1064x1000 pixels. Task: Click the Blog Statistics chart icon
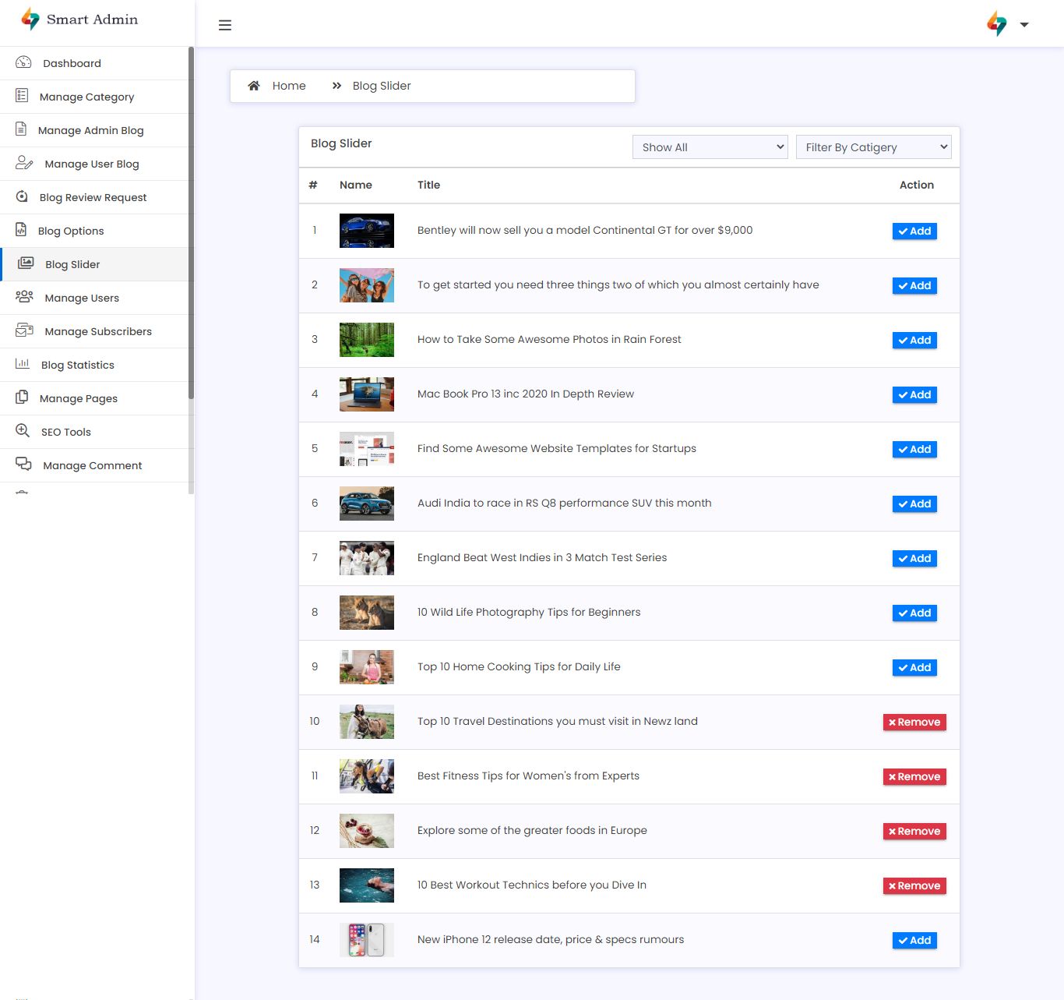point(23,364)
